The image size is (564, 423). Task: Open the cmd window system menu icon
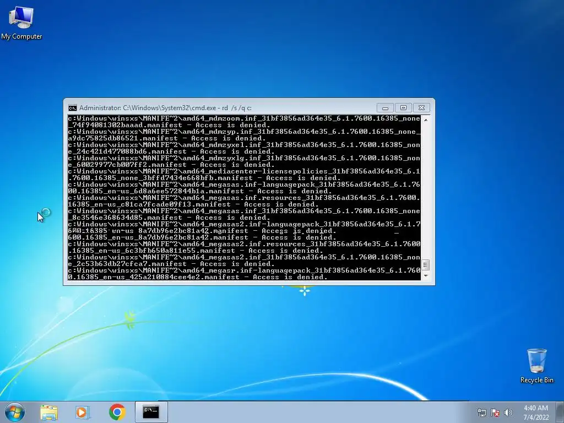(72, 108)
